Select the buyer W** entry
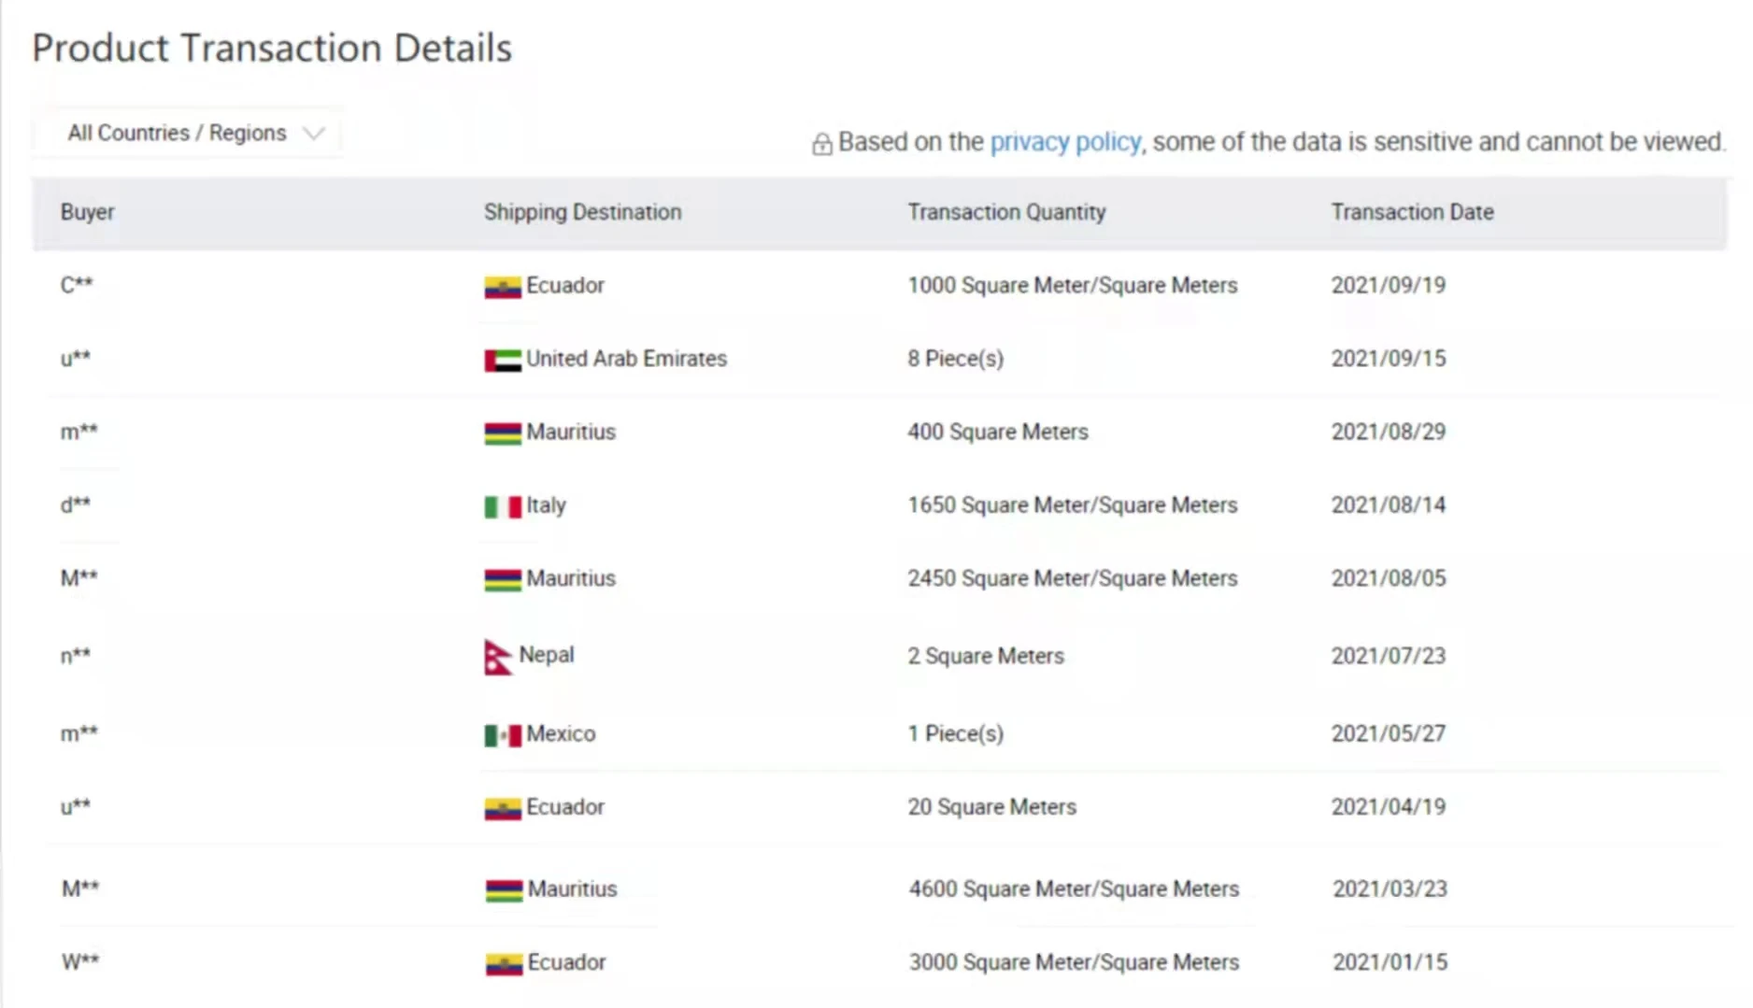This screenshot has height=1008, width=1753. click(80, 962)
